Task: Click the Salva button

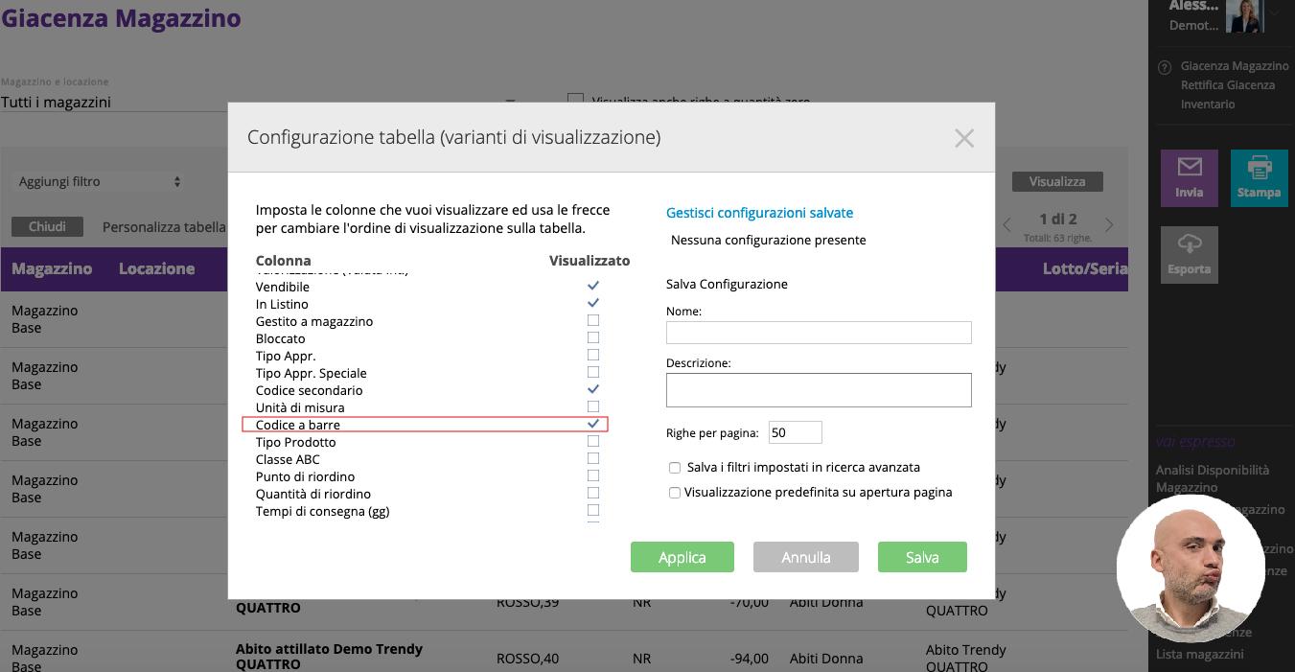Action: tap(921, 557)
